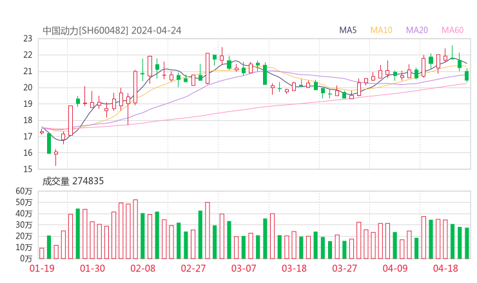The width and height of the screenshot is (477, 283).
Task: Click the 03-07 date axis label
Action: click(244, 268)
